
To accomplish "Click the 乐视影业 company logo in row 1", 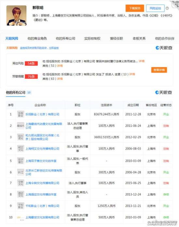I will [21, 114].
